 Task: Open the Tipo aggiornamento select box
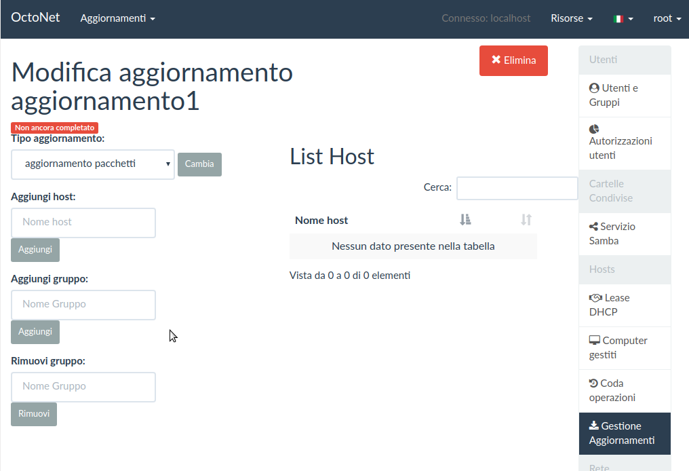tap(93, 164)
